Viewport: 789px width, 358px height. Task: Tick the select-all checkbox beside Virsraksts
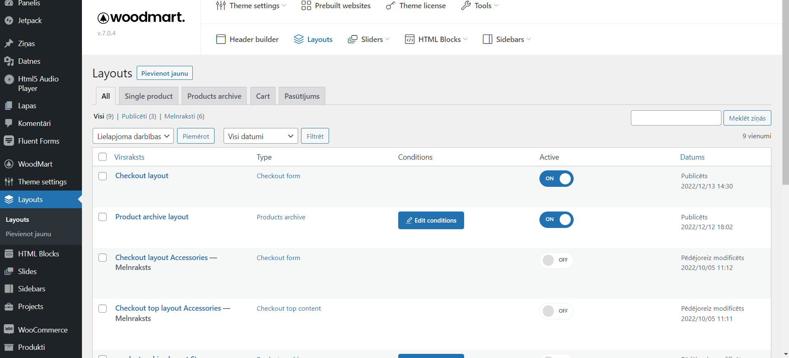(x=103, y=157)
